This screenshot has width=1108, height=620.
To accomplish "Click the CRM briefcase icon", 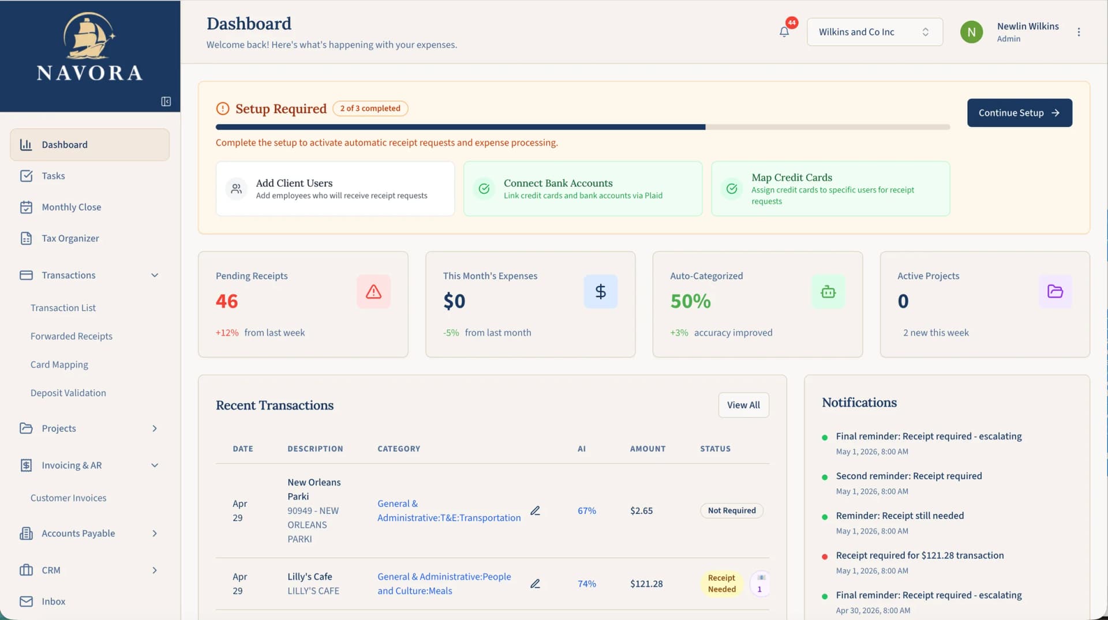I will point(26,570).
